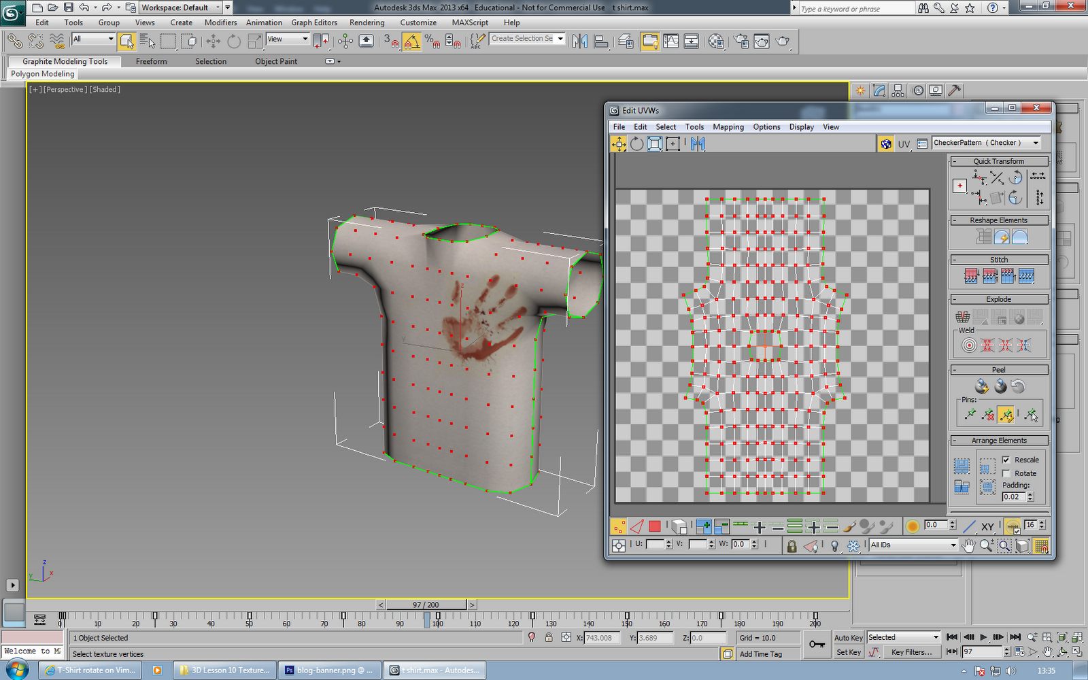Expand the Create Selection Set dropdown

click(559, 39)
